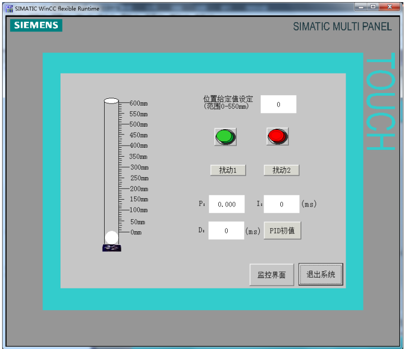Select the position setpoint input field
The image size is (406, 349).
pyautogui.click(x=278, y=104)
